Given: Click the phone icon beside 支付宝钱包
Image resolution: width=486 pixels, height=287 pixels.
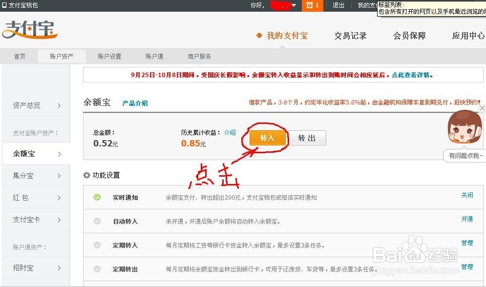Looking at the screenshot, I should tap(4, 5).
